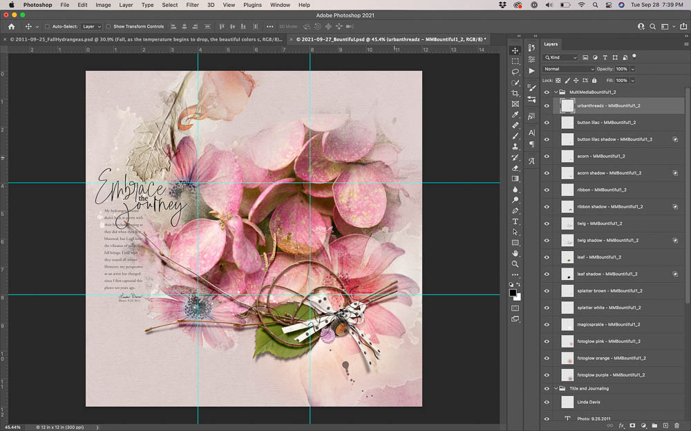
Task: Select the Pen tool
Action: [515, 210]
